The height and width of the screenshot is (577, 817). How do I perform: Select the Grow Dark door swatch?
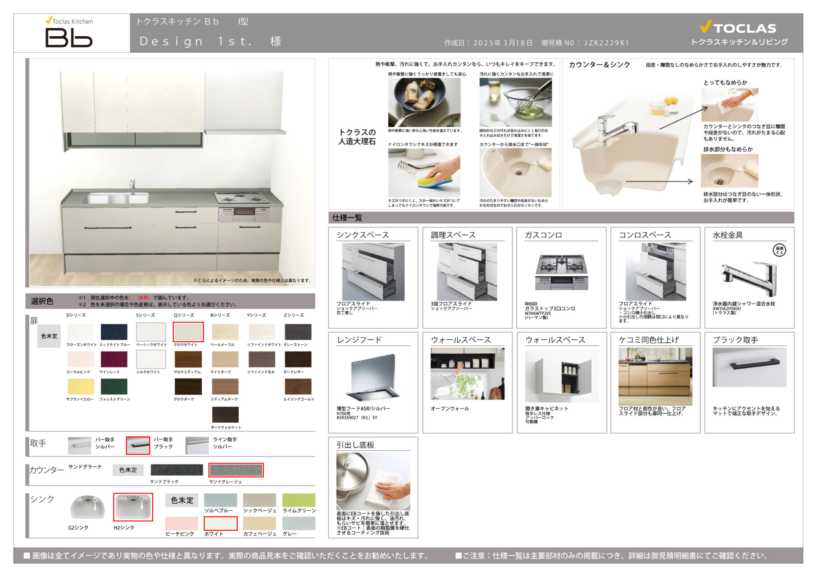pos(188,386)
